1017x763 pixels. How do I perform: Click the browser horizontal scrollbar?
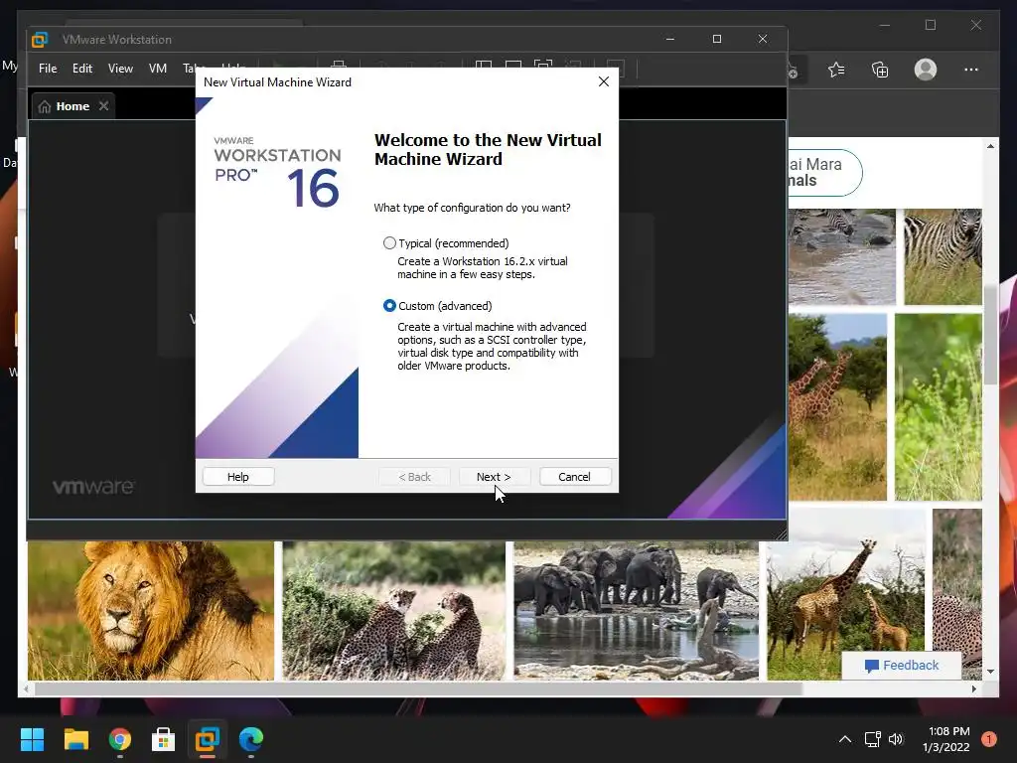(418, 688)
